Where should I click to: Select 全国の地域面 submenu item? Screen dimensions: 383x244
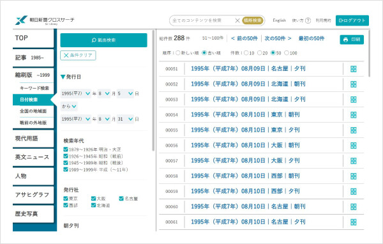[x=33, y=111]
